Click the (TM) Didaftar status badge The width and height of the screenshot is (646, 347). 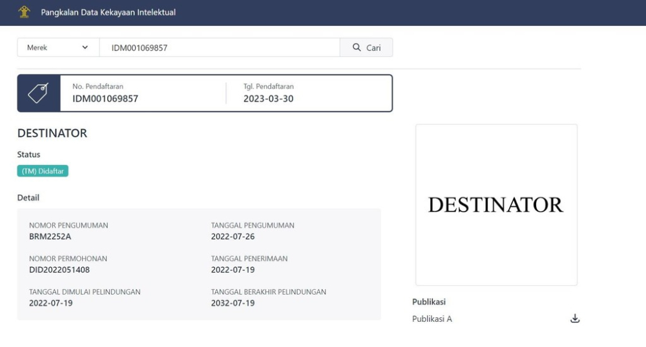pos(43,171)
